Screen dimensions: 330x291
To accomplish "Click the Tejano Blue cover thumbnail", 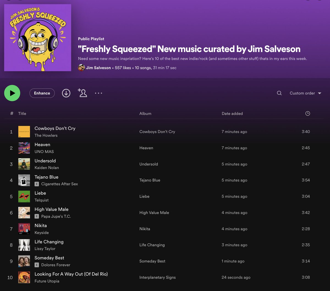I will pos(24,180).
